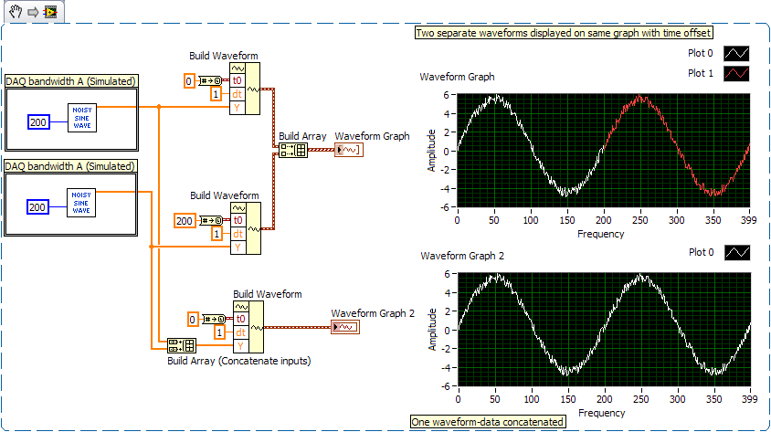This screenshot has width=771, height=432.
Task: Click the Y terminal of bottom Build Waveform
Action: click(x=240, y=346)
